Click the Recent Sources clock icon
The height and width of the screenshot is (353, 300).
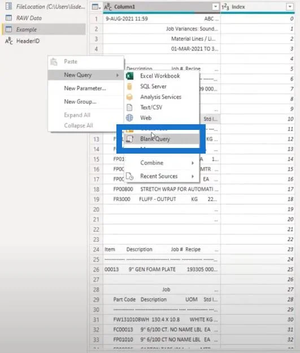click(x=129, y=176)
